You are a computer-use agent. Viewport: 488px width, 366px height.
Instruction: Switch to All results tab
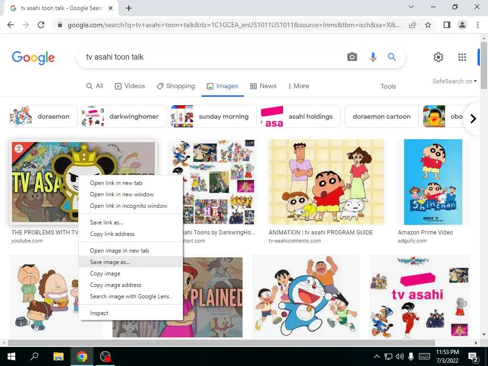pyautogui.click(x=95, y=86)
